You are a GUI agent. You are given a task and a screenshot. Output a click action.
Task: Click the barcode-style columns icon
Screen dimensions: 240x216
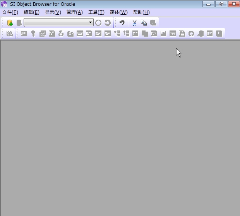(210, 34)
